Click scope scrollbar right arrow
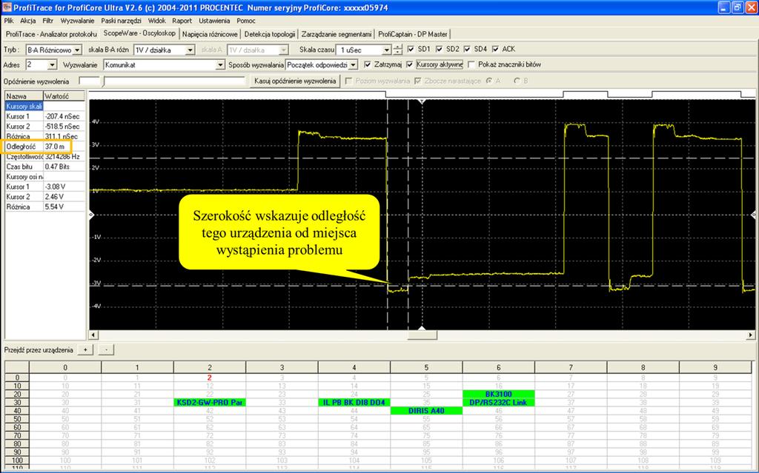 [x=751, y=335]
